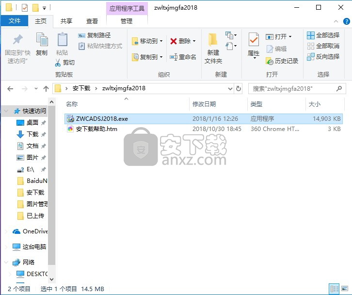Sort by Date modified (修改日期) column

point(204,104)
